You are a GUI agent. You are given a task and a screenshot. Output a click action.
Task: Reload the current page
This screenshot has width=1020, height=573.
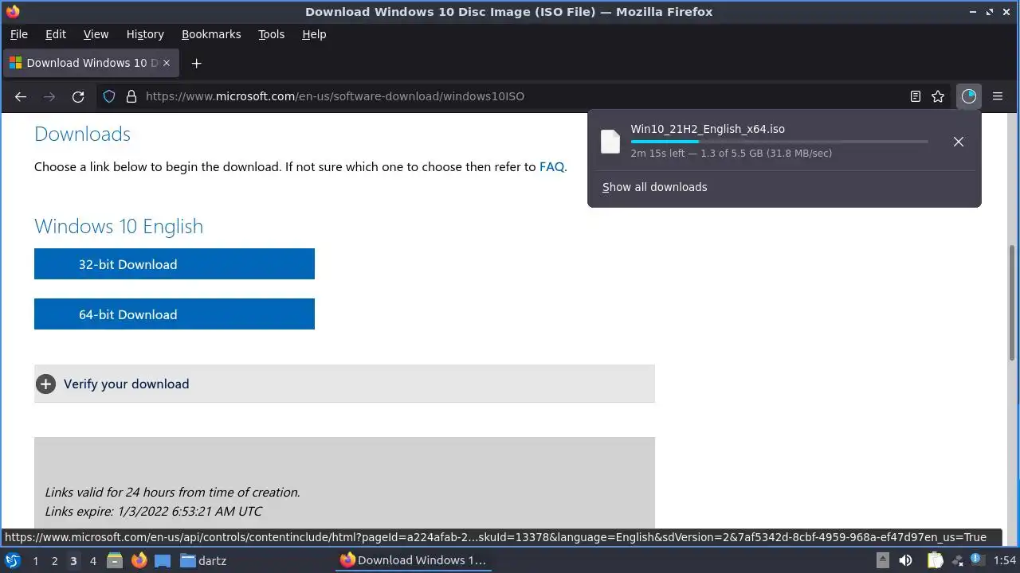click(78, 96)
